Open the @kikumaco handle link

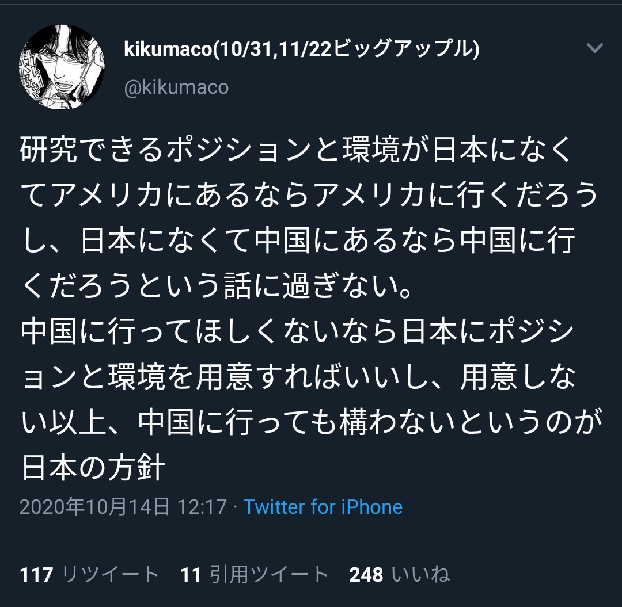tap(177, 87)
